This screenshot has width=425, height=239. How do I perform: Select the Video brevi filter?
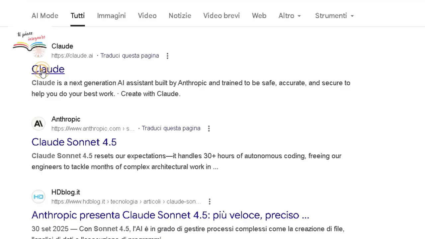point(221,16)
